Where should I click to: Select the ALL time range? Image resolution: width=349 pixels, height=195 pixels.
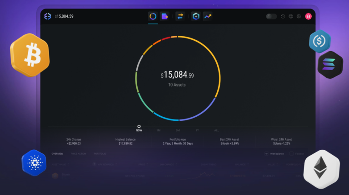pyautogui.click(x=217, y=130)
